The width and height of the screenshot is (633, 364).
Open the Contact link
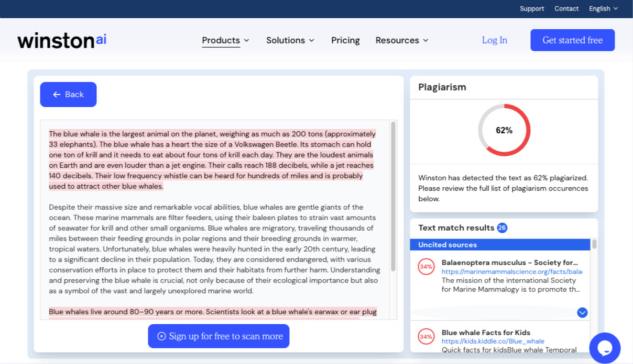click(566, 8)
